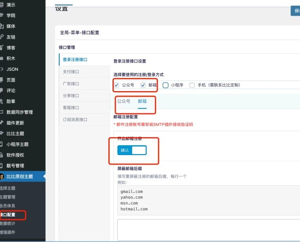This screenshot has width=300, height=242.
Task: Click the red SMTP plugin notice text
Action: click(153, 124)
